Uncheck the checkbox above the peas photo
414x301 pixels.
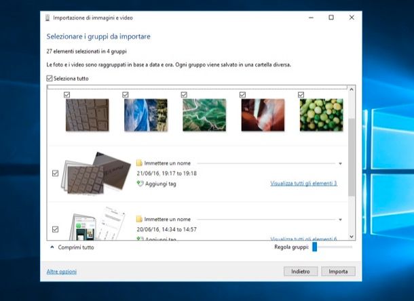(x=301, y=95)
